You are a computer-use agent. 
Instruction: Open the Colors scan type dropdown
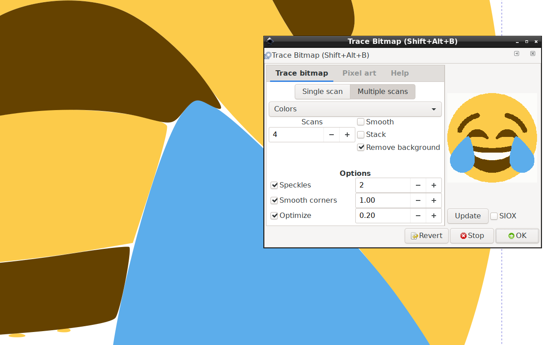(355, 109)
